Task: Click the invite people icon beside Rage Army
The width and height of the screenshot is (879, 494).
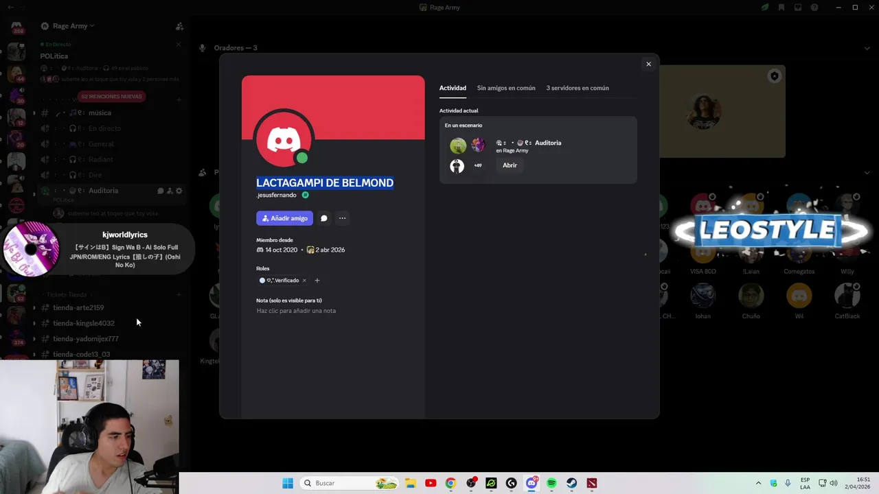Action: click(x=179, y=26)
